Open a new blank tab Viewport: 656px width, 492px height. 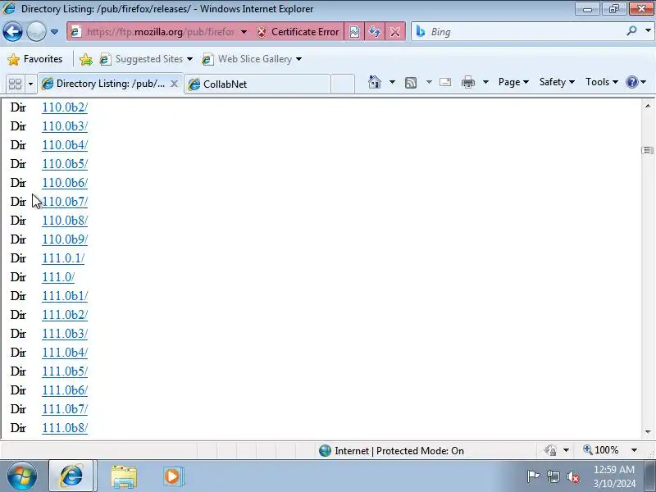[343, 84]
